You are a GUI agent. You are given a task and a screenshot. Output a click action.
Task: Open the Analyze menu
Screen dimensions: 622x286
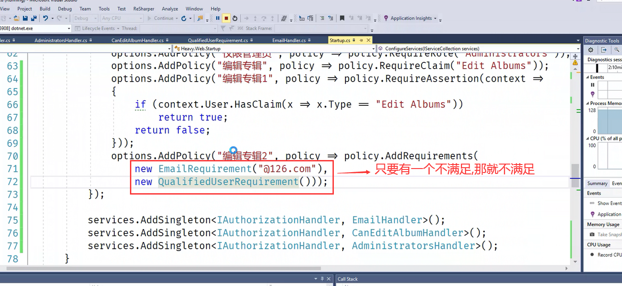[x=170, y=9]
